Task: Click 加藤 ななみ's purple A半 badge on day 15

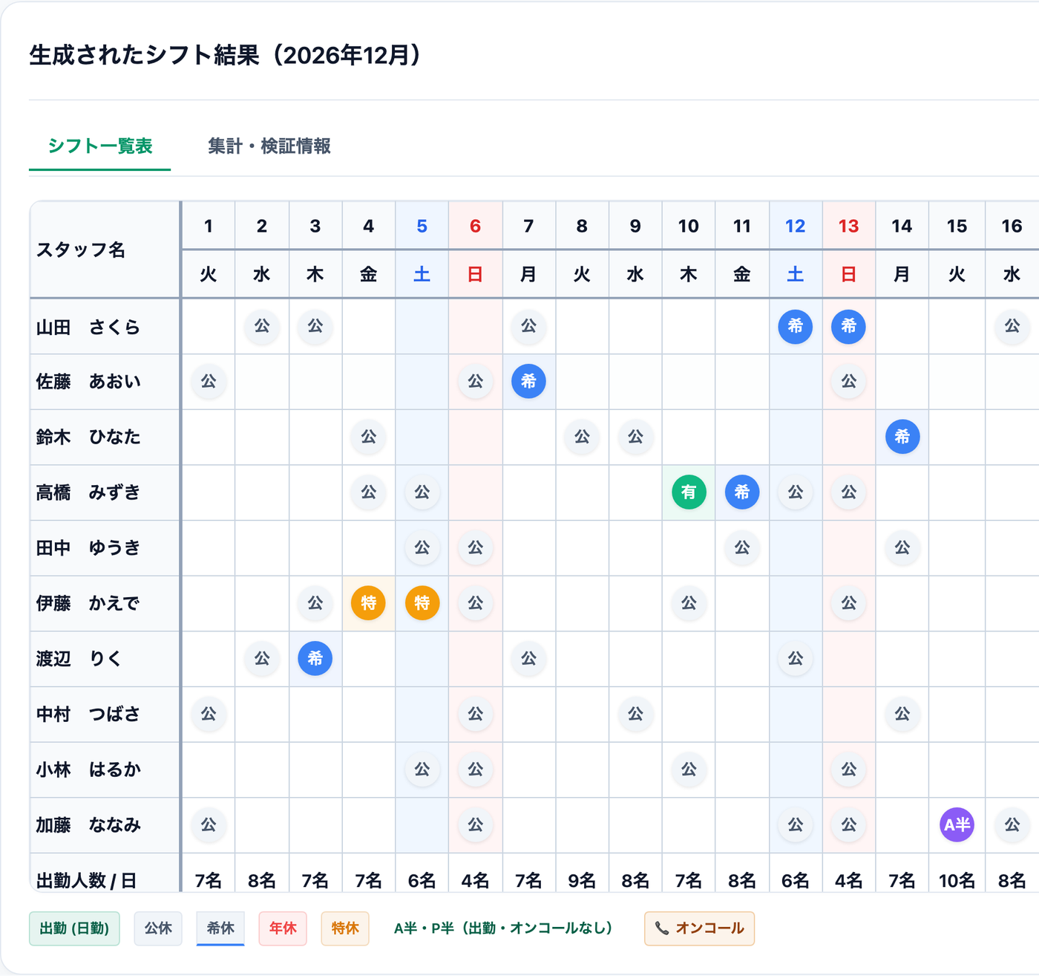Action: pyautogui.click(x=957, y=824)
